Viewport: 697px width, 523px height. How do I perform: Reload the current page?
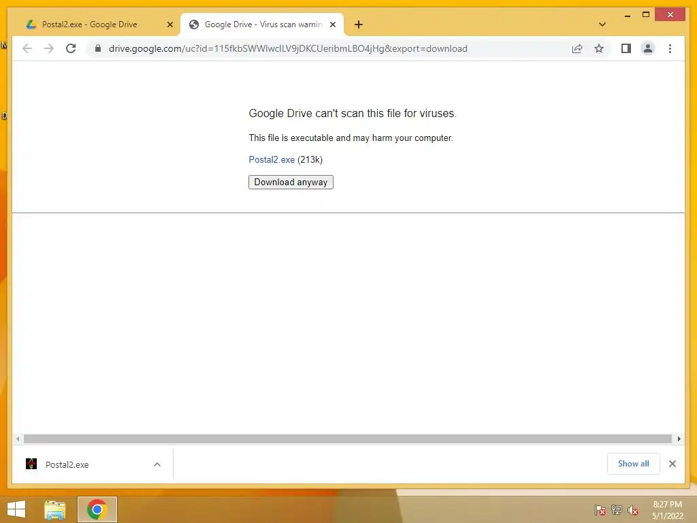[71, 48]
